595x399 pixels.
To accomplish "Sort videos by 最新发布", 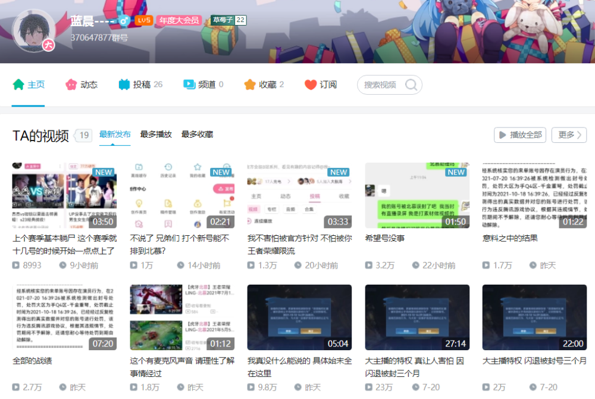I will pyautogui.click(x=115, y=134).
